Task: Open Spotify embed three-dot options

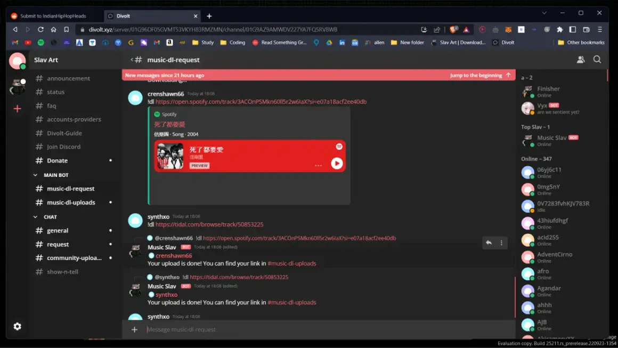Action: 318,166
